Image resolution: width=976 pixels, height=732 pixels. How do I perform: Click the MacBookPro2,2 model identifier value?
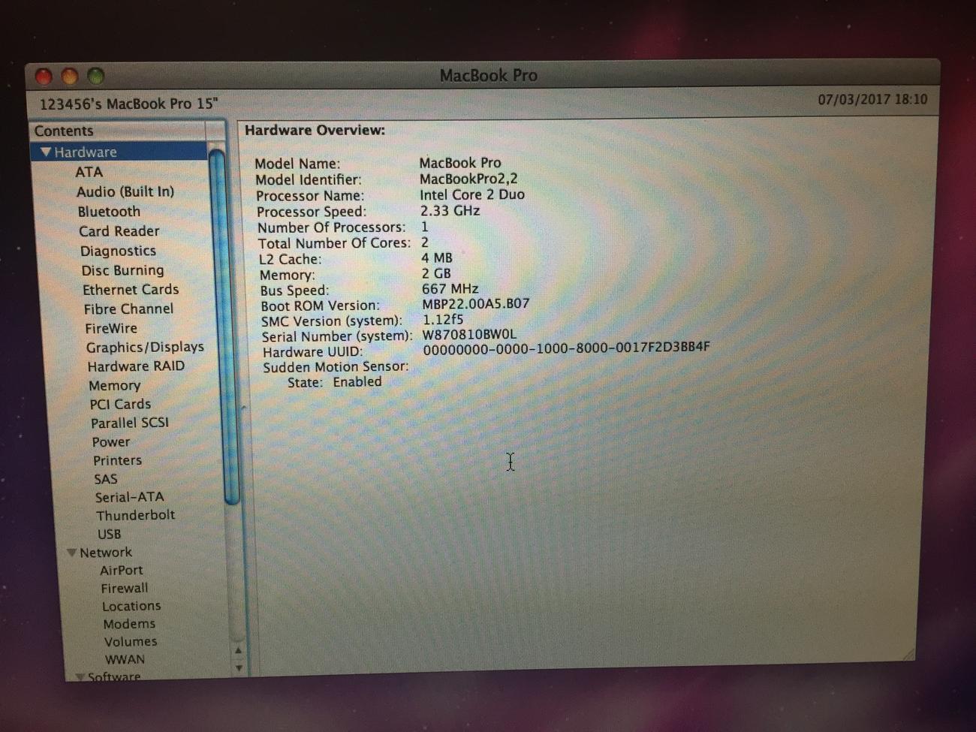[468, 179]
